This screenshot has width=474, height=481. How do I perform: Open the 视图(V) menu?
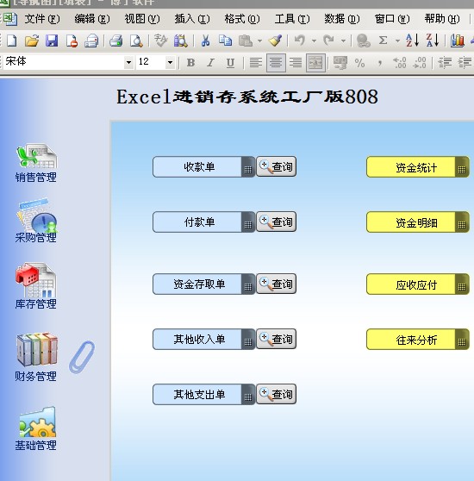[x=142, y=19]
